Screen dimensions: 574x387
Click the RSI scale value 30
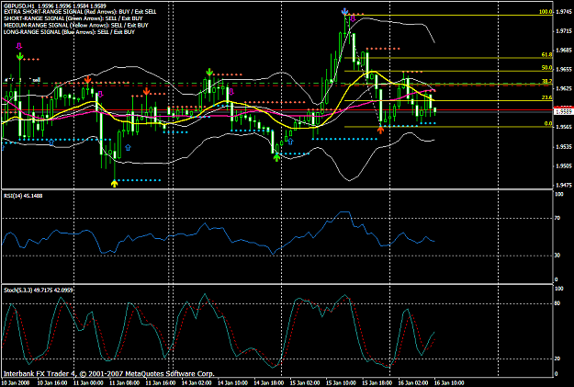[557, 255]
